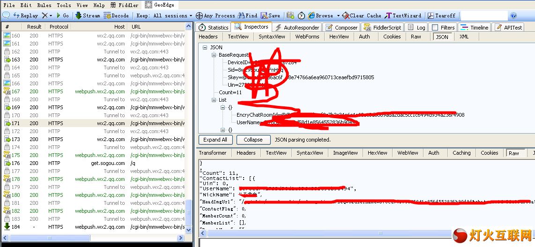Open the Filters tab
The image size is (535, 247).
443,27
